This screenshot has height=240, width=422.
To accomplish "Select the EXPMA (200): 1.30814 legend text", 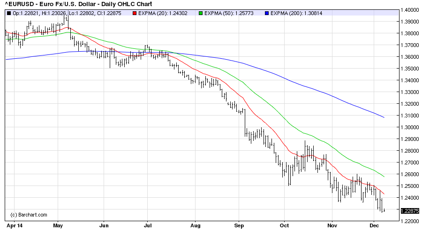I will point(296,13).
